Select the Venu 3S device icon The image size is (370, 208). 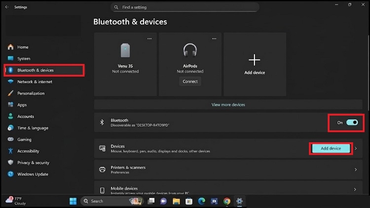click(x=125, y=50)
